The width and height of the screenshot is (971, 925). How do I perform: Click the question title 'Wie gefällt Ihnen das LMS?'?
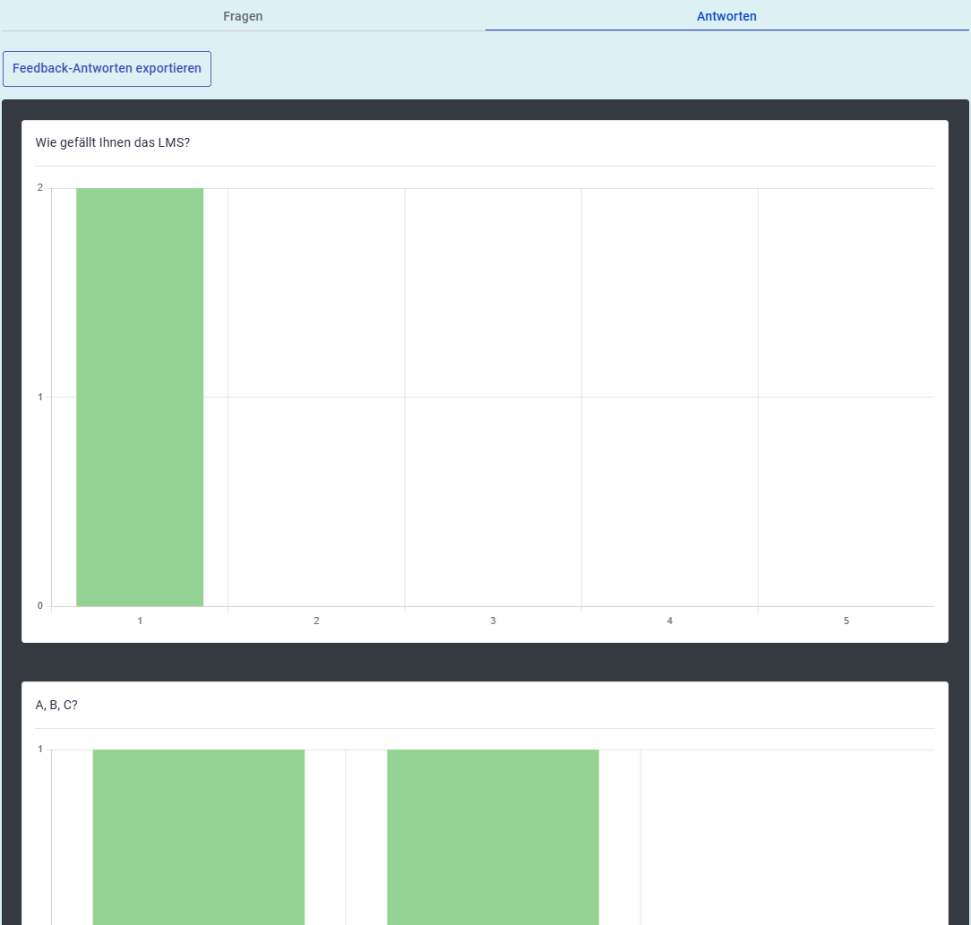point(112,142)
